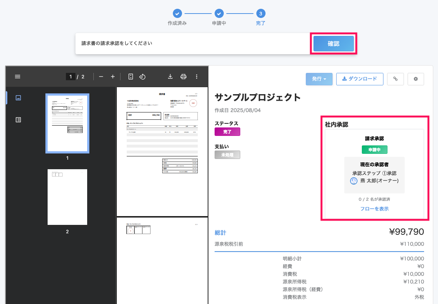Click the サンプルプロジェクト title
The image size is (438, 304).
tap(257, 97)
